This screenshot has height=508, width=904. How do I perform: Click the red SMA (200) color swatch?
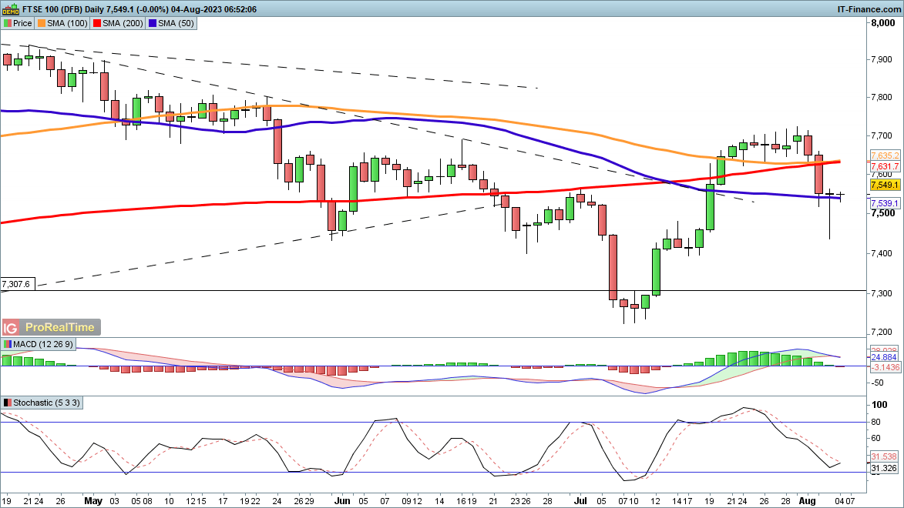coord(97,23)
